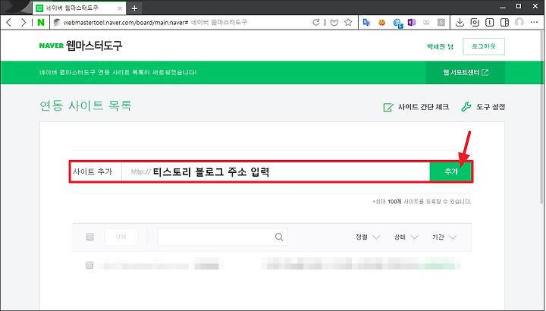Expand the 정렬 dropdown
Viewport: 546px width, 311px height.
(367, 237)
